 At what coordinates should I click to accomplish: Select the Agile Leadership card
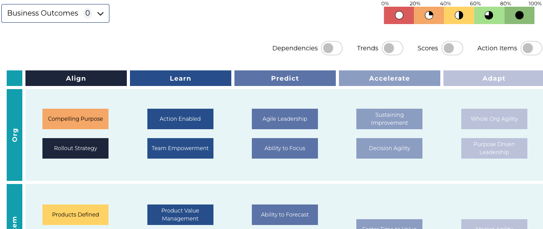click(x=285, y=119)
